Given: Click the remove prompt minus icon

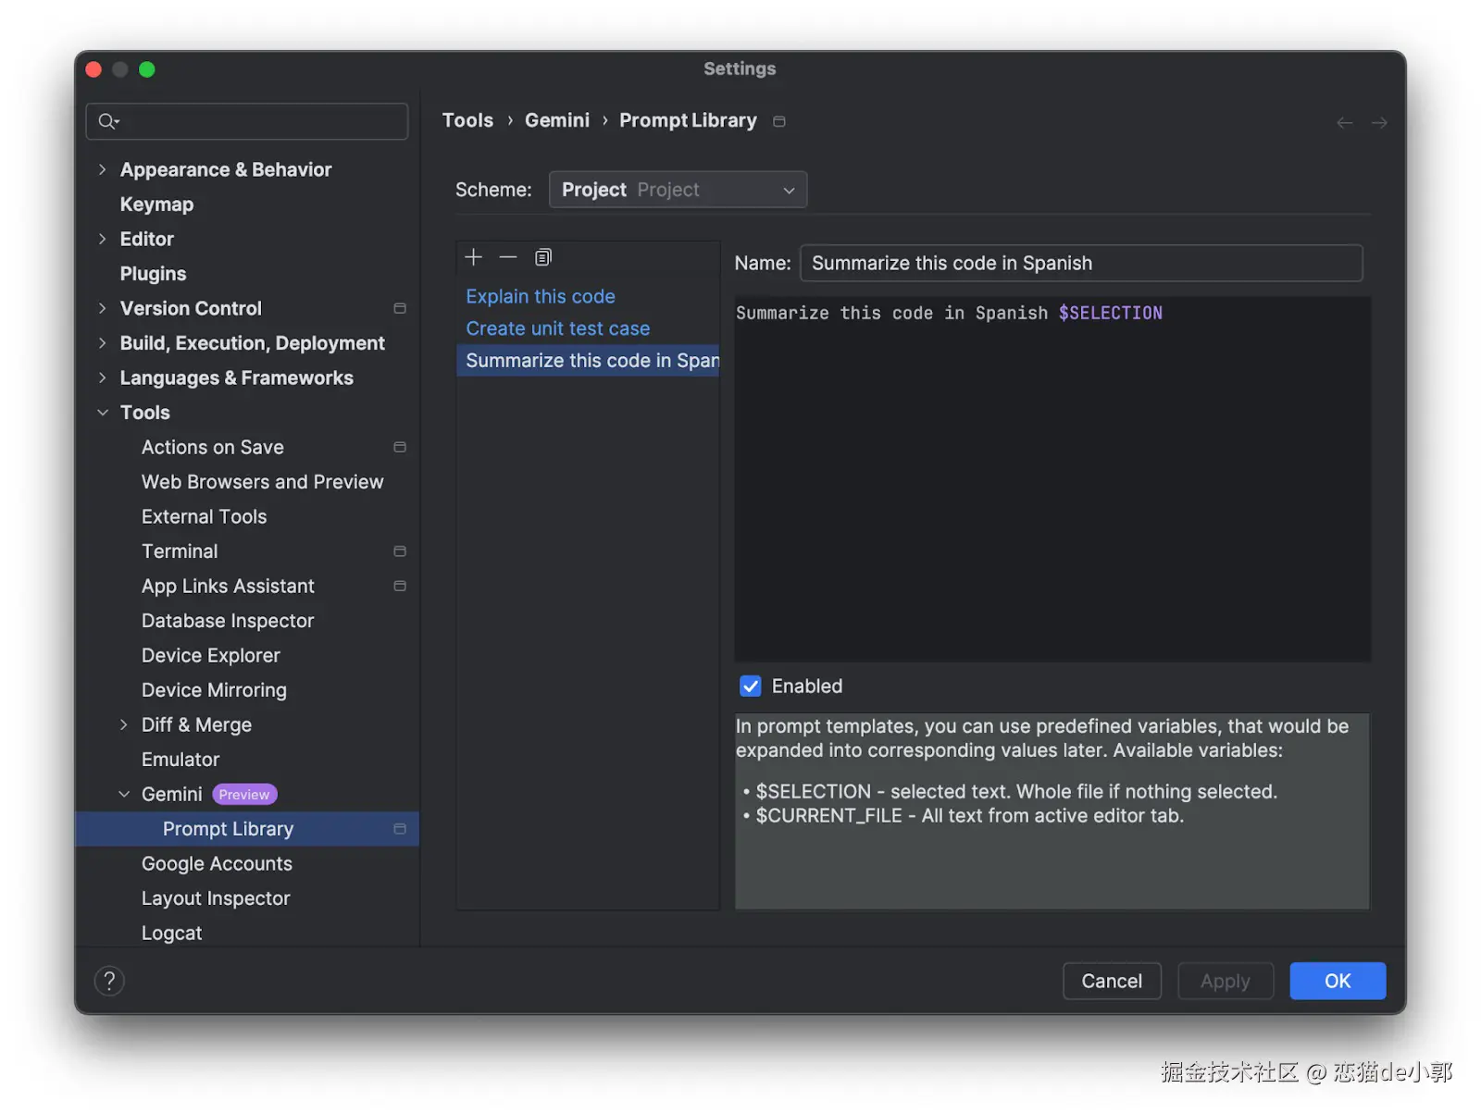Looking at the screenshot, I should (x=508, y=257).
